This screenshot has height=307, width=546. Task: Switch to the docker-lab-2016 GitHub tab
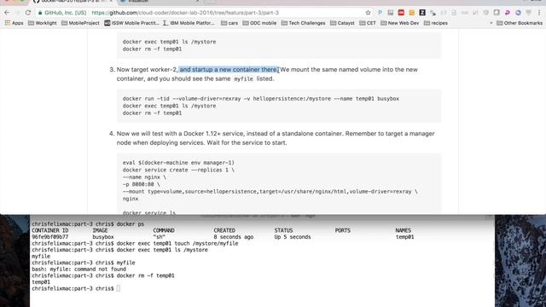pyautogui.click(x=73, y=2)
